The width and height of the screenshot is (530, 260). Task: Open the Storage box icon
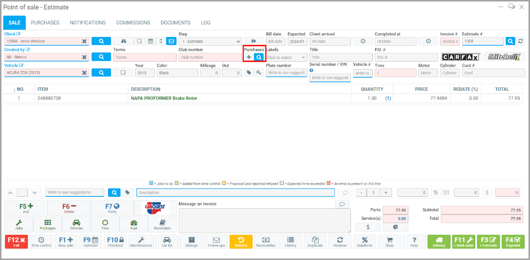coord(191,242)
